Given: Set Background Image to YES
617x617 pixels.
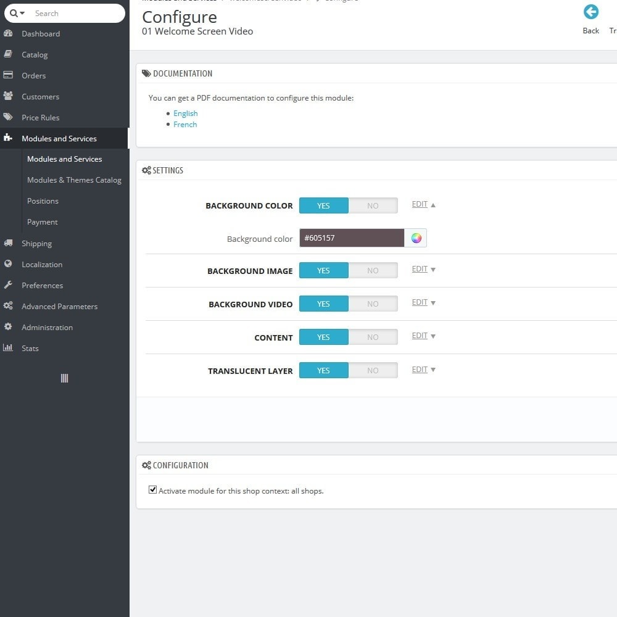Looking at the screenshot, I should pyautogui.click(x=324, y=271).
